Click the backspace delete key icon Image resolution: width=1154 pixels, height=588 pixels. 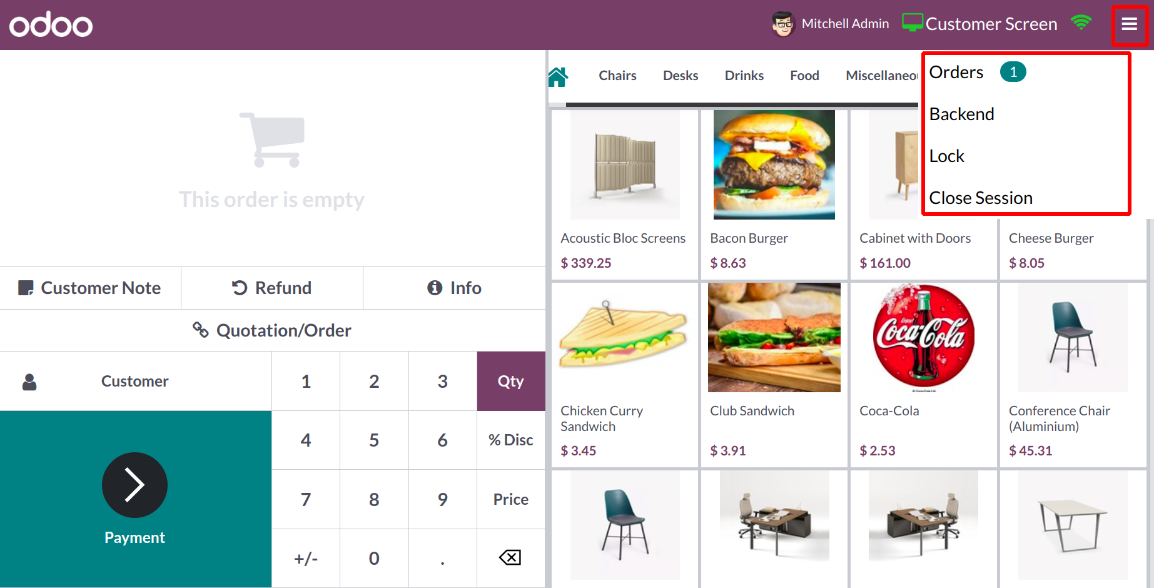coord(510,557)
